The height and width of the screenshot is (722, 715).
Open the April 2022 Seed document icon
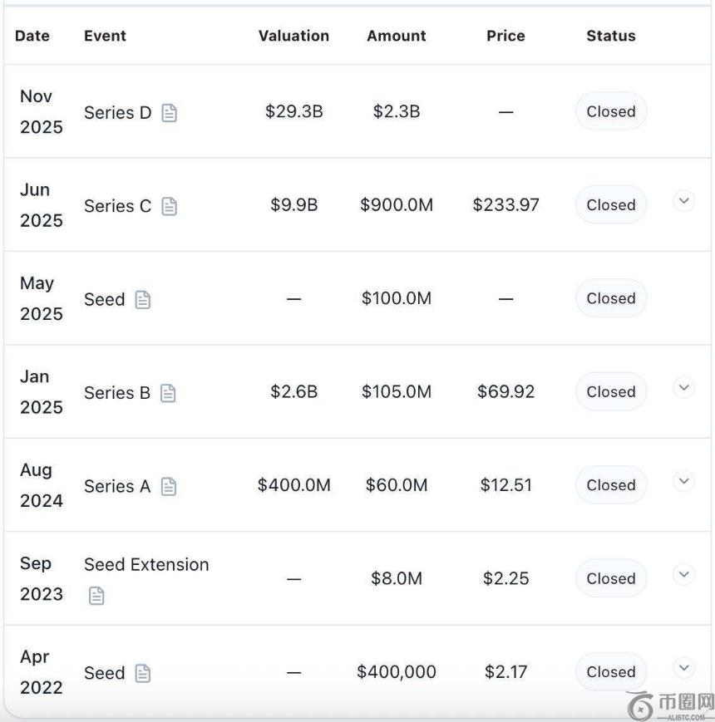point(143,674)
